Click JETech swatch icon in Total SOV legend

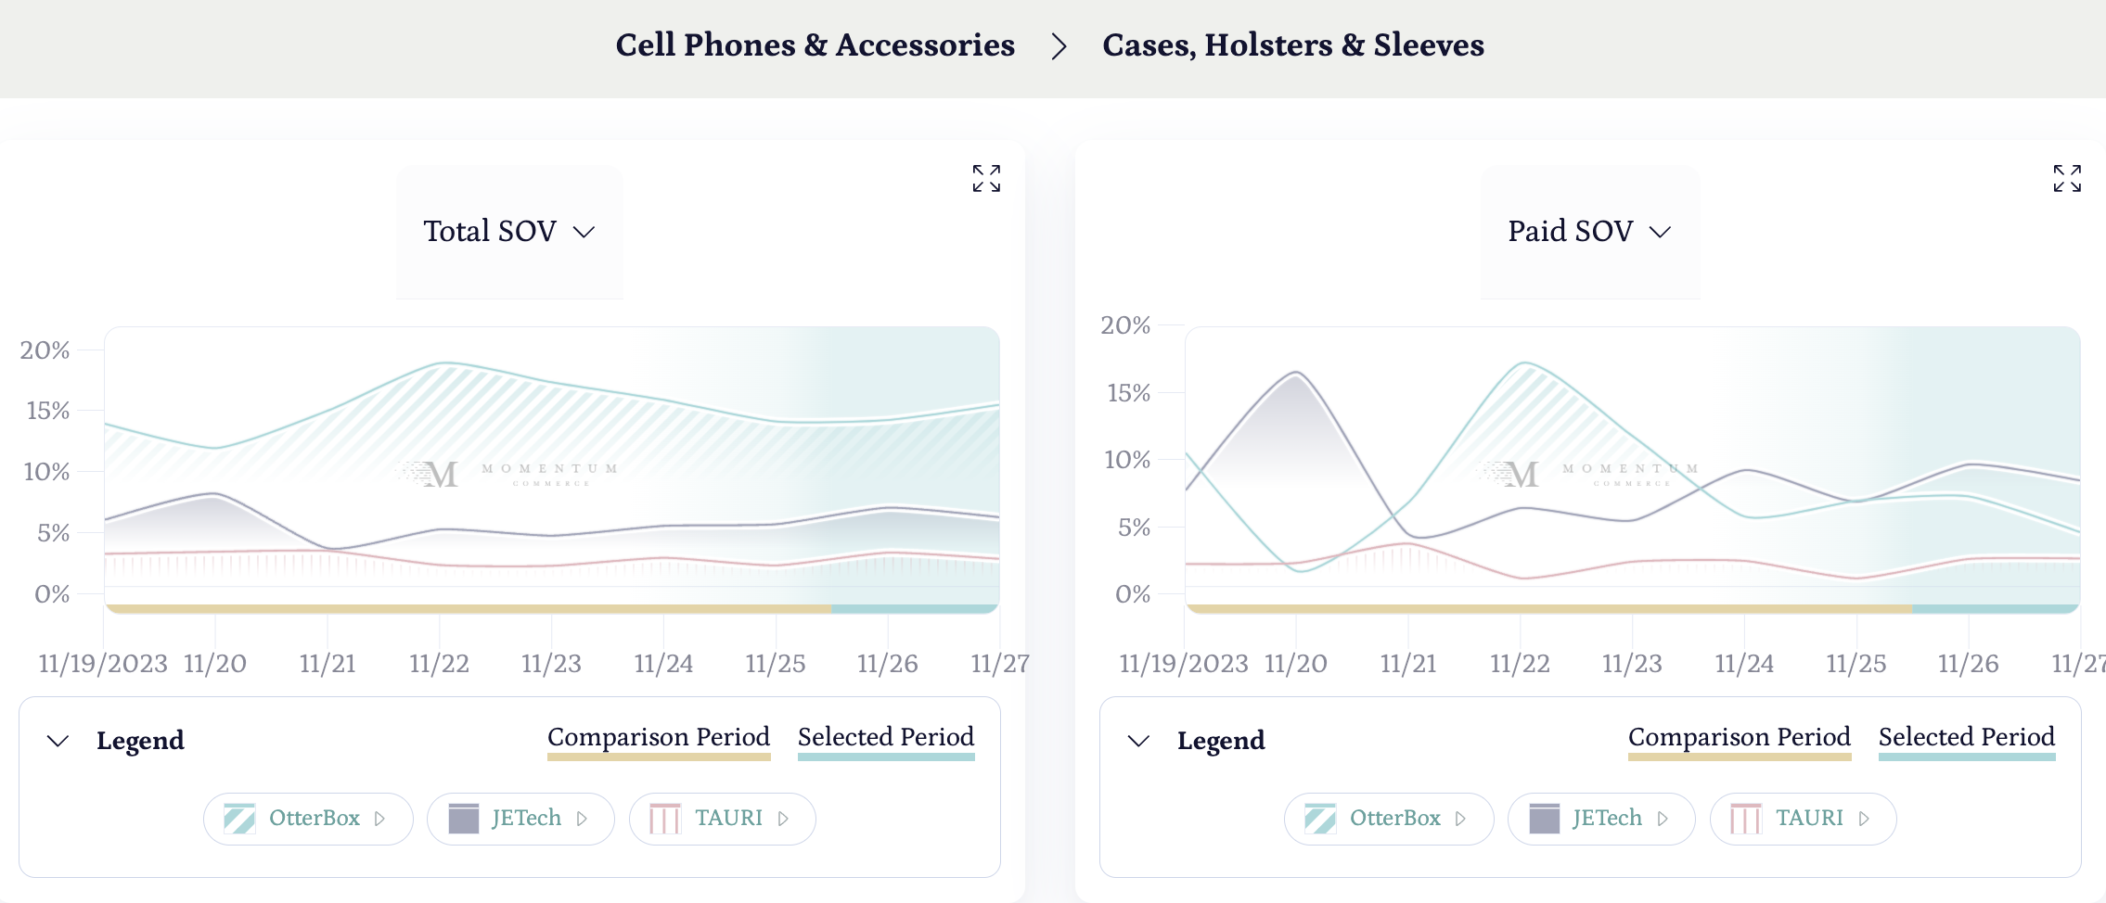click(x=463, y=819)
